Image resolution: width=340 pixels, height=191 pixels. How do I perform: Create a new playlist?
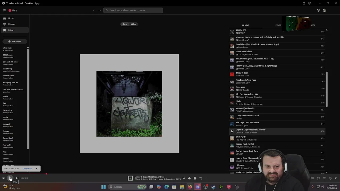15,41
